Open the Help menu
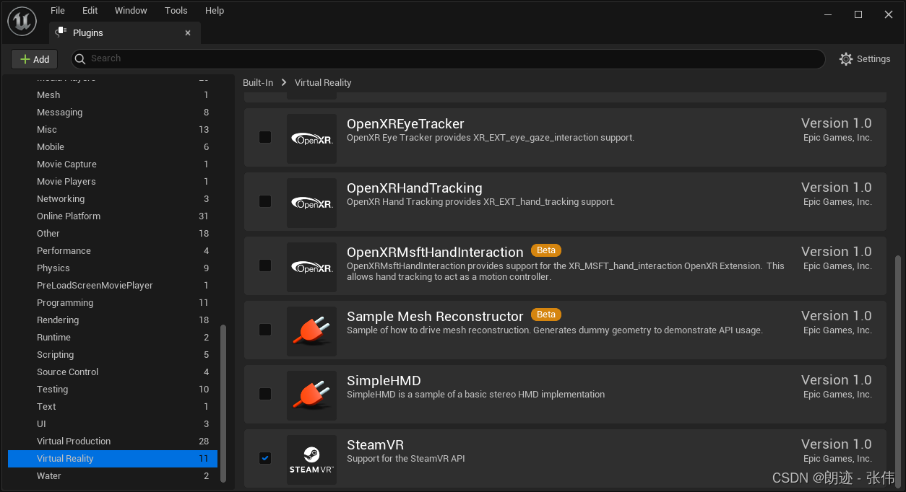This screenshot has height=492, width=906. (x=215, y=10)
